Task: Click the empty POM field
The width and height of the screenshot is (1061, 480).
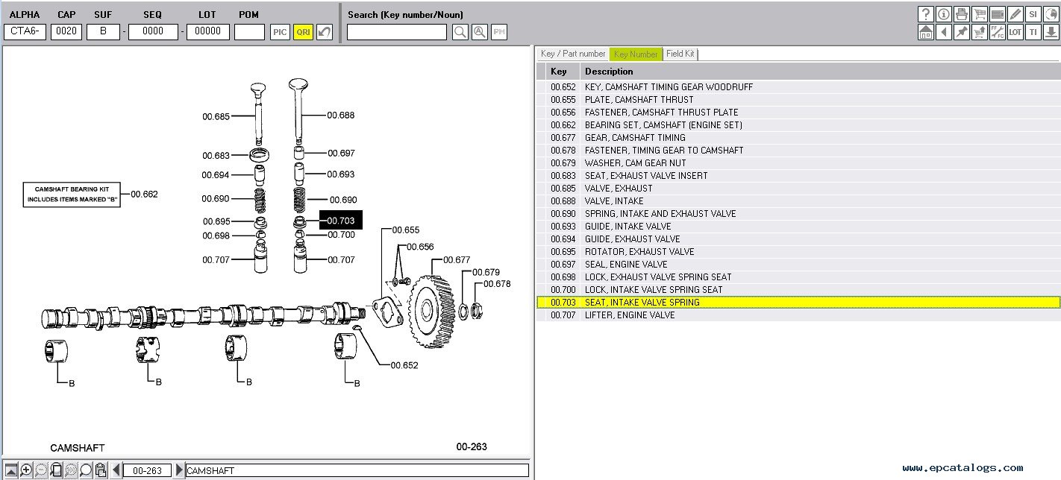Action: (x=249, y=32)
